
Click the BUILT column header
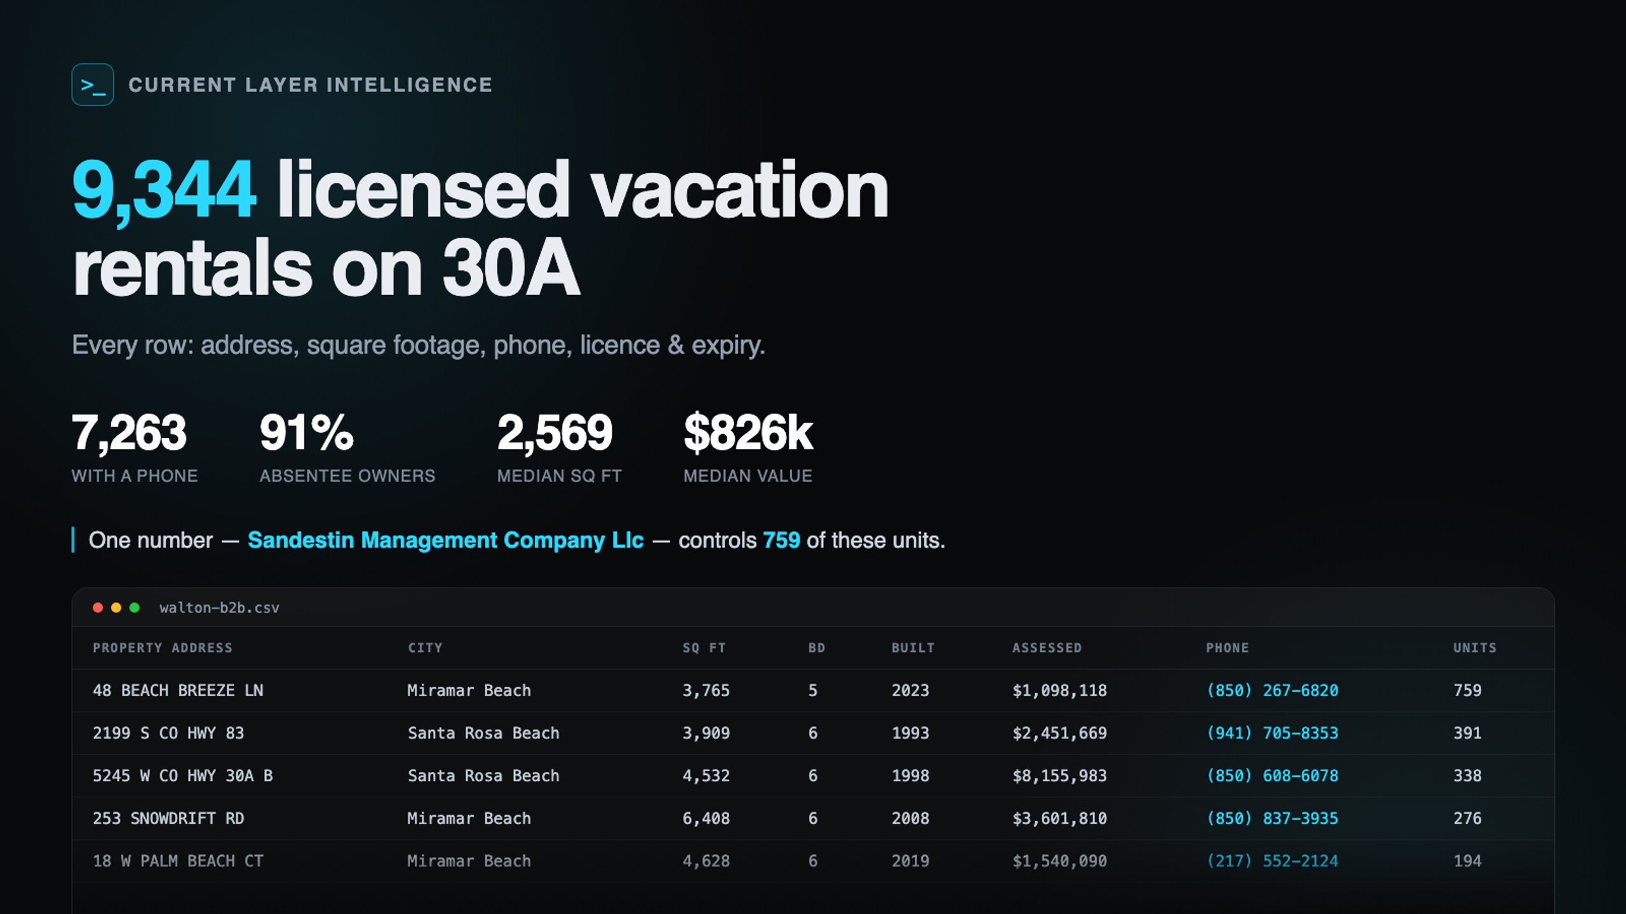pos(913,647)
